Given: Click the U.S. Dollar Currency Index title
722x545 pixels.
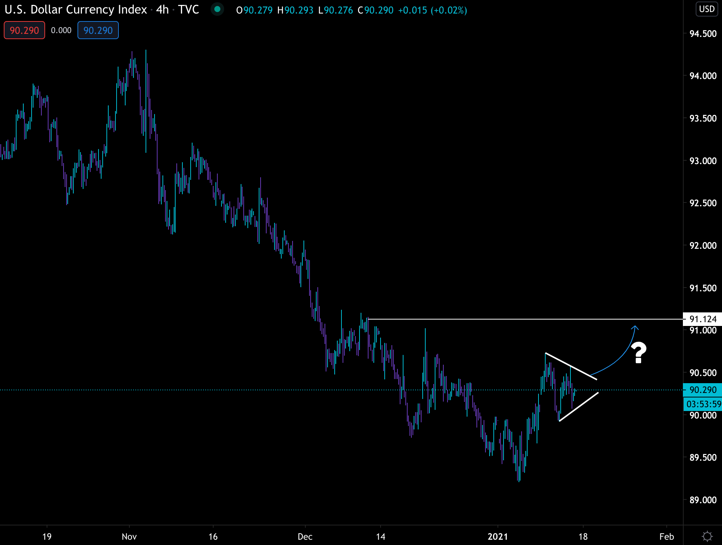Looking at the screenshot, I should click(76, 10).
